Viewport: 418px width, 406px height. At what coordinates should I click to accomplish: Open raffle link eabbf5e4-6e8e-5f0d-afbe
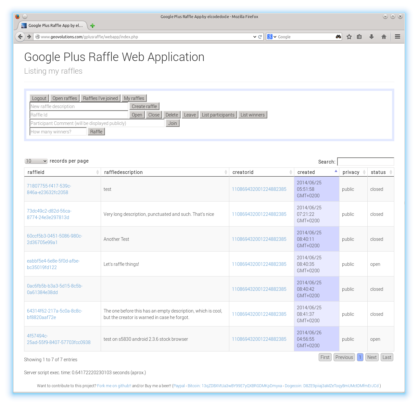pos(53,264)
